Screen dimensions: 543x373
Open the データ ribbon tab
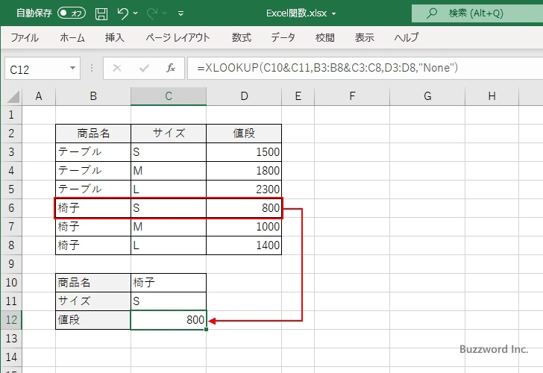(283, 37)
